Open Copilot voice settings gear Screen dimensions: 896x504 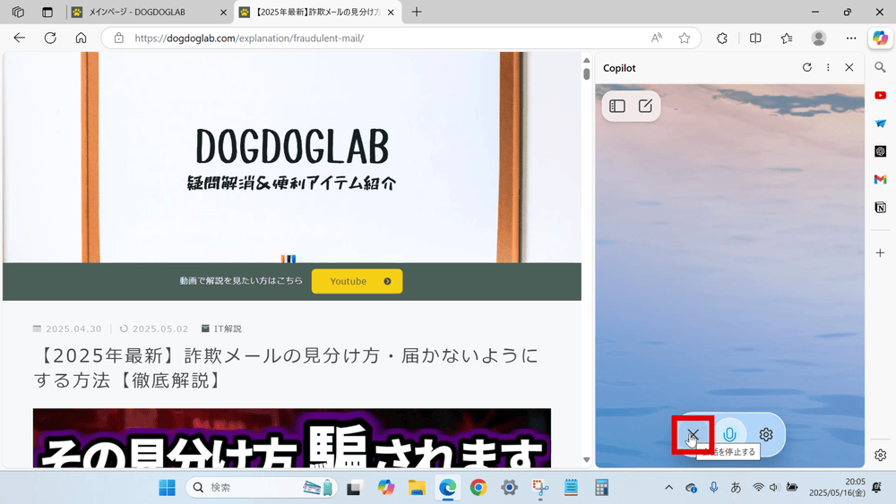pos(766,435)
